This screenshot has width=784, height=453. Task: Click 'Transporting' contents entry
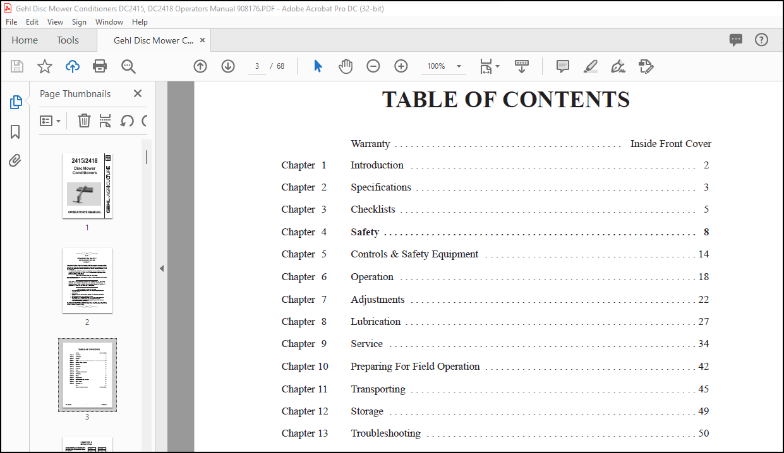click(x=378, y=389)
